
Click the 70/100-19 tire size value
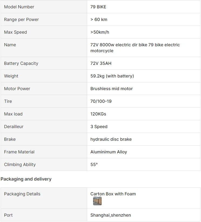[x=101, y=101]
